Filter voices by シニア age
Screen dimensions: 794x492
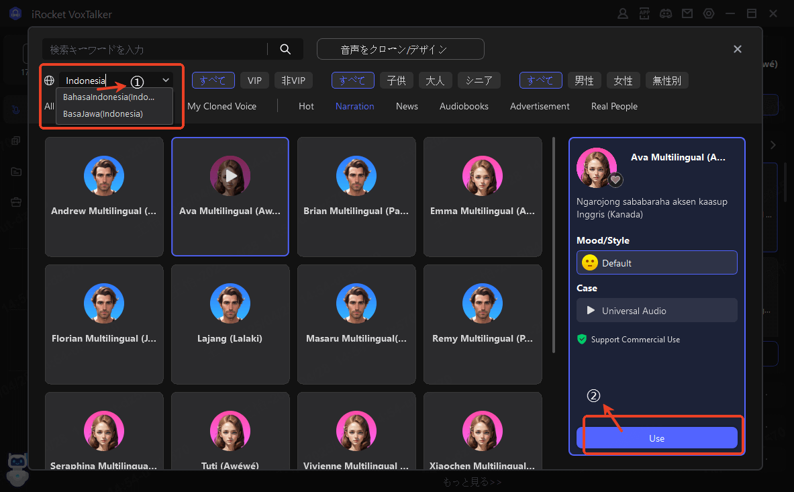tap(479, 81)
